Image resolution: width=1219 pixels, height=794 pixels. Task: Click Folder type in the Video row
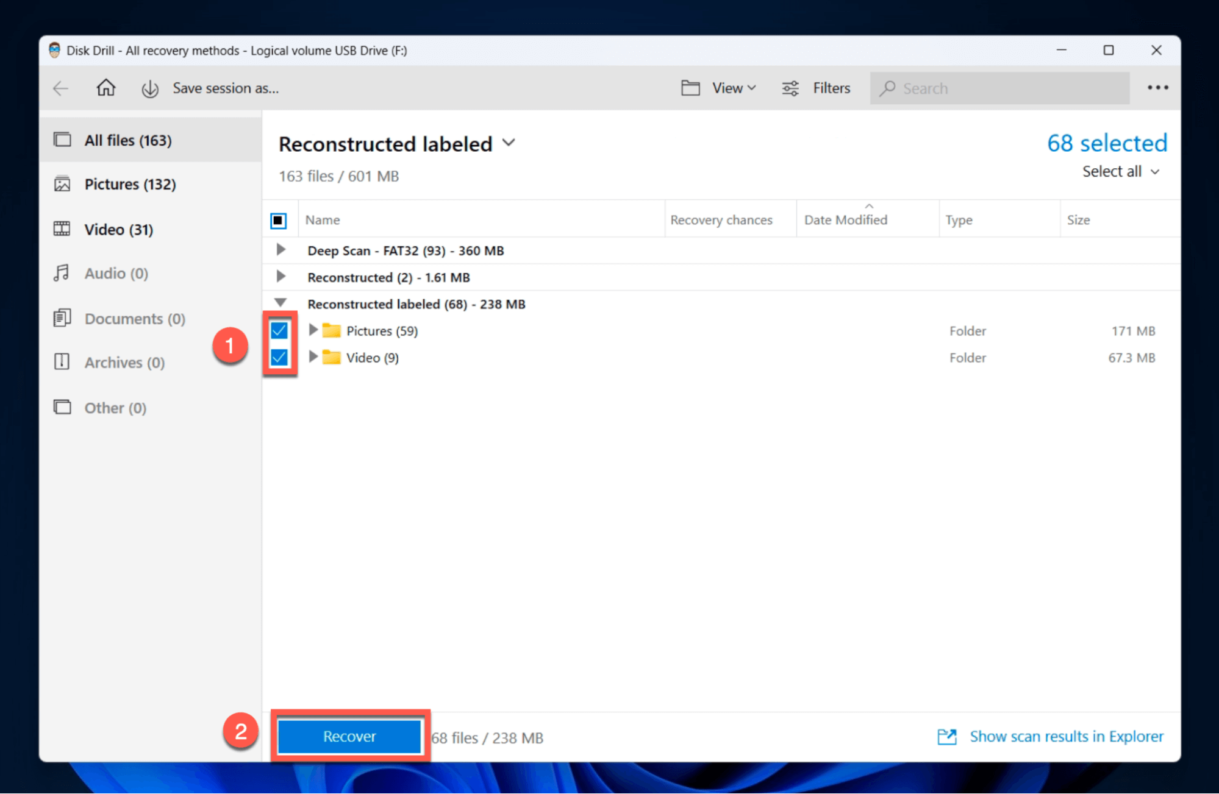pyautogui.click(x=968, y=358)
